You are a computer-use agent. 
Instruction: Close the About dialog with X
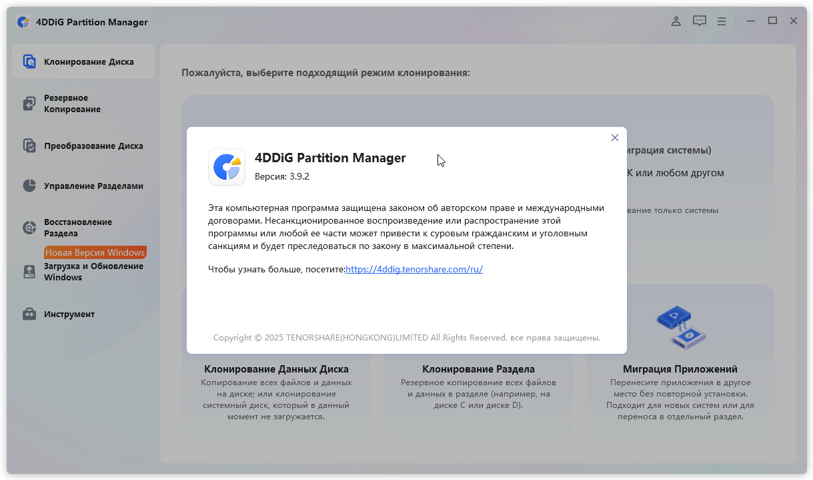[x=614, y=138]
